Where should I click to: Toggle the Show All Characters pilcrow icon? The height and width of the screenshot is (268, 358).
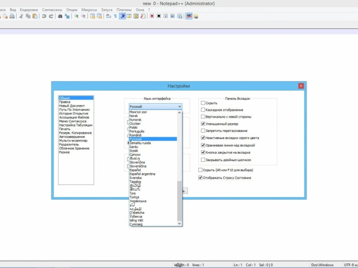[x=115, y=16]
